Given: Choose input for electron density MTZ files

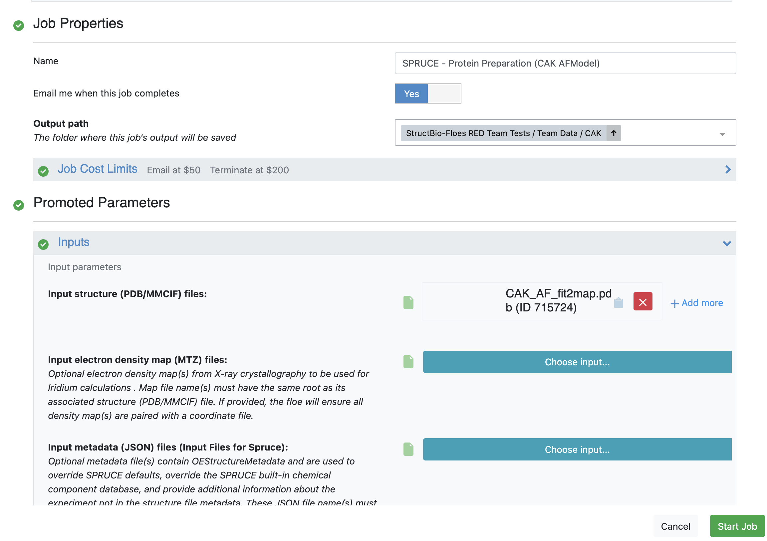Looking at the screenshot, I should pyautogui.click(x=578, y=362).
